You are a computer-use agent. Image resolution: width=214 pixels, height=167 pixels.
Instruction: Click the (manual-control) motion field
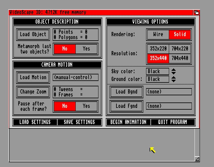point(75,77)
